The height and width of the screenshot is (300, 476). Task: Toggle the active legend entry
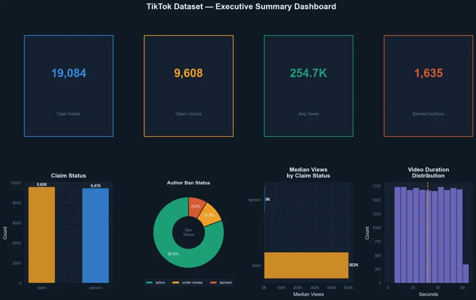coord(155,282)
